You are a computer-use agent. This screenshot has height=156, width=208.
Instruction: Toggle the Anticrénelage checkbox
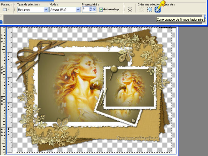pos(101,10)
